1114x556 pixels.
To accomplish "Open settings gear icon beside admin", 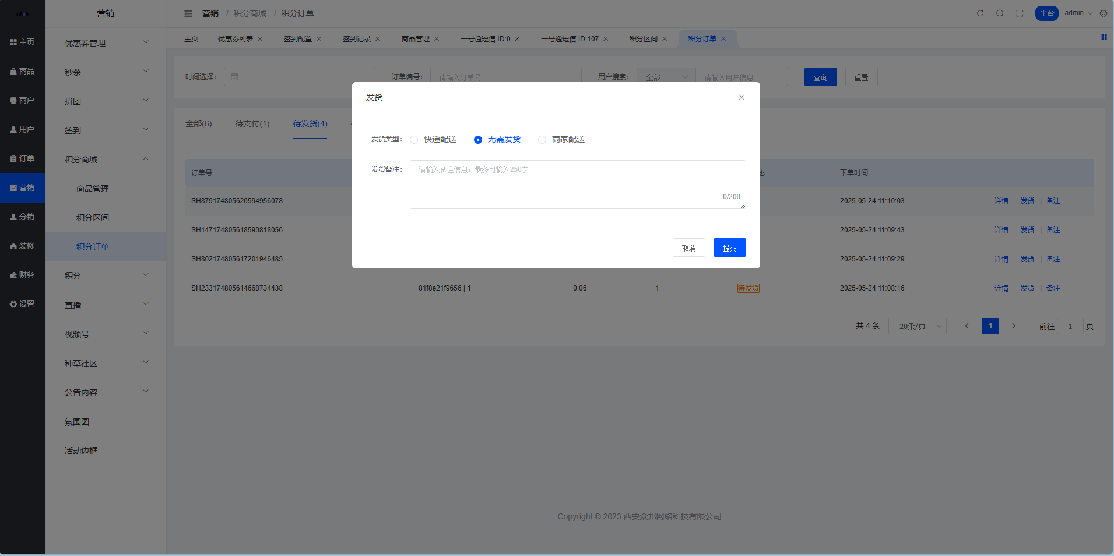I will coord(1104,13).
